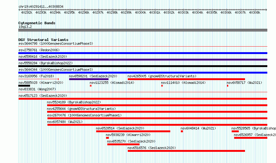
Task: Click the esv3644798 variant label
Action: pos(56,43)
